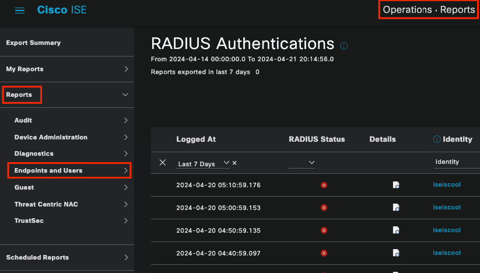This screenshot has width=480, height=273.
Task: Click the info icon next to Identity column
Action: click(437, 139)
